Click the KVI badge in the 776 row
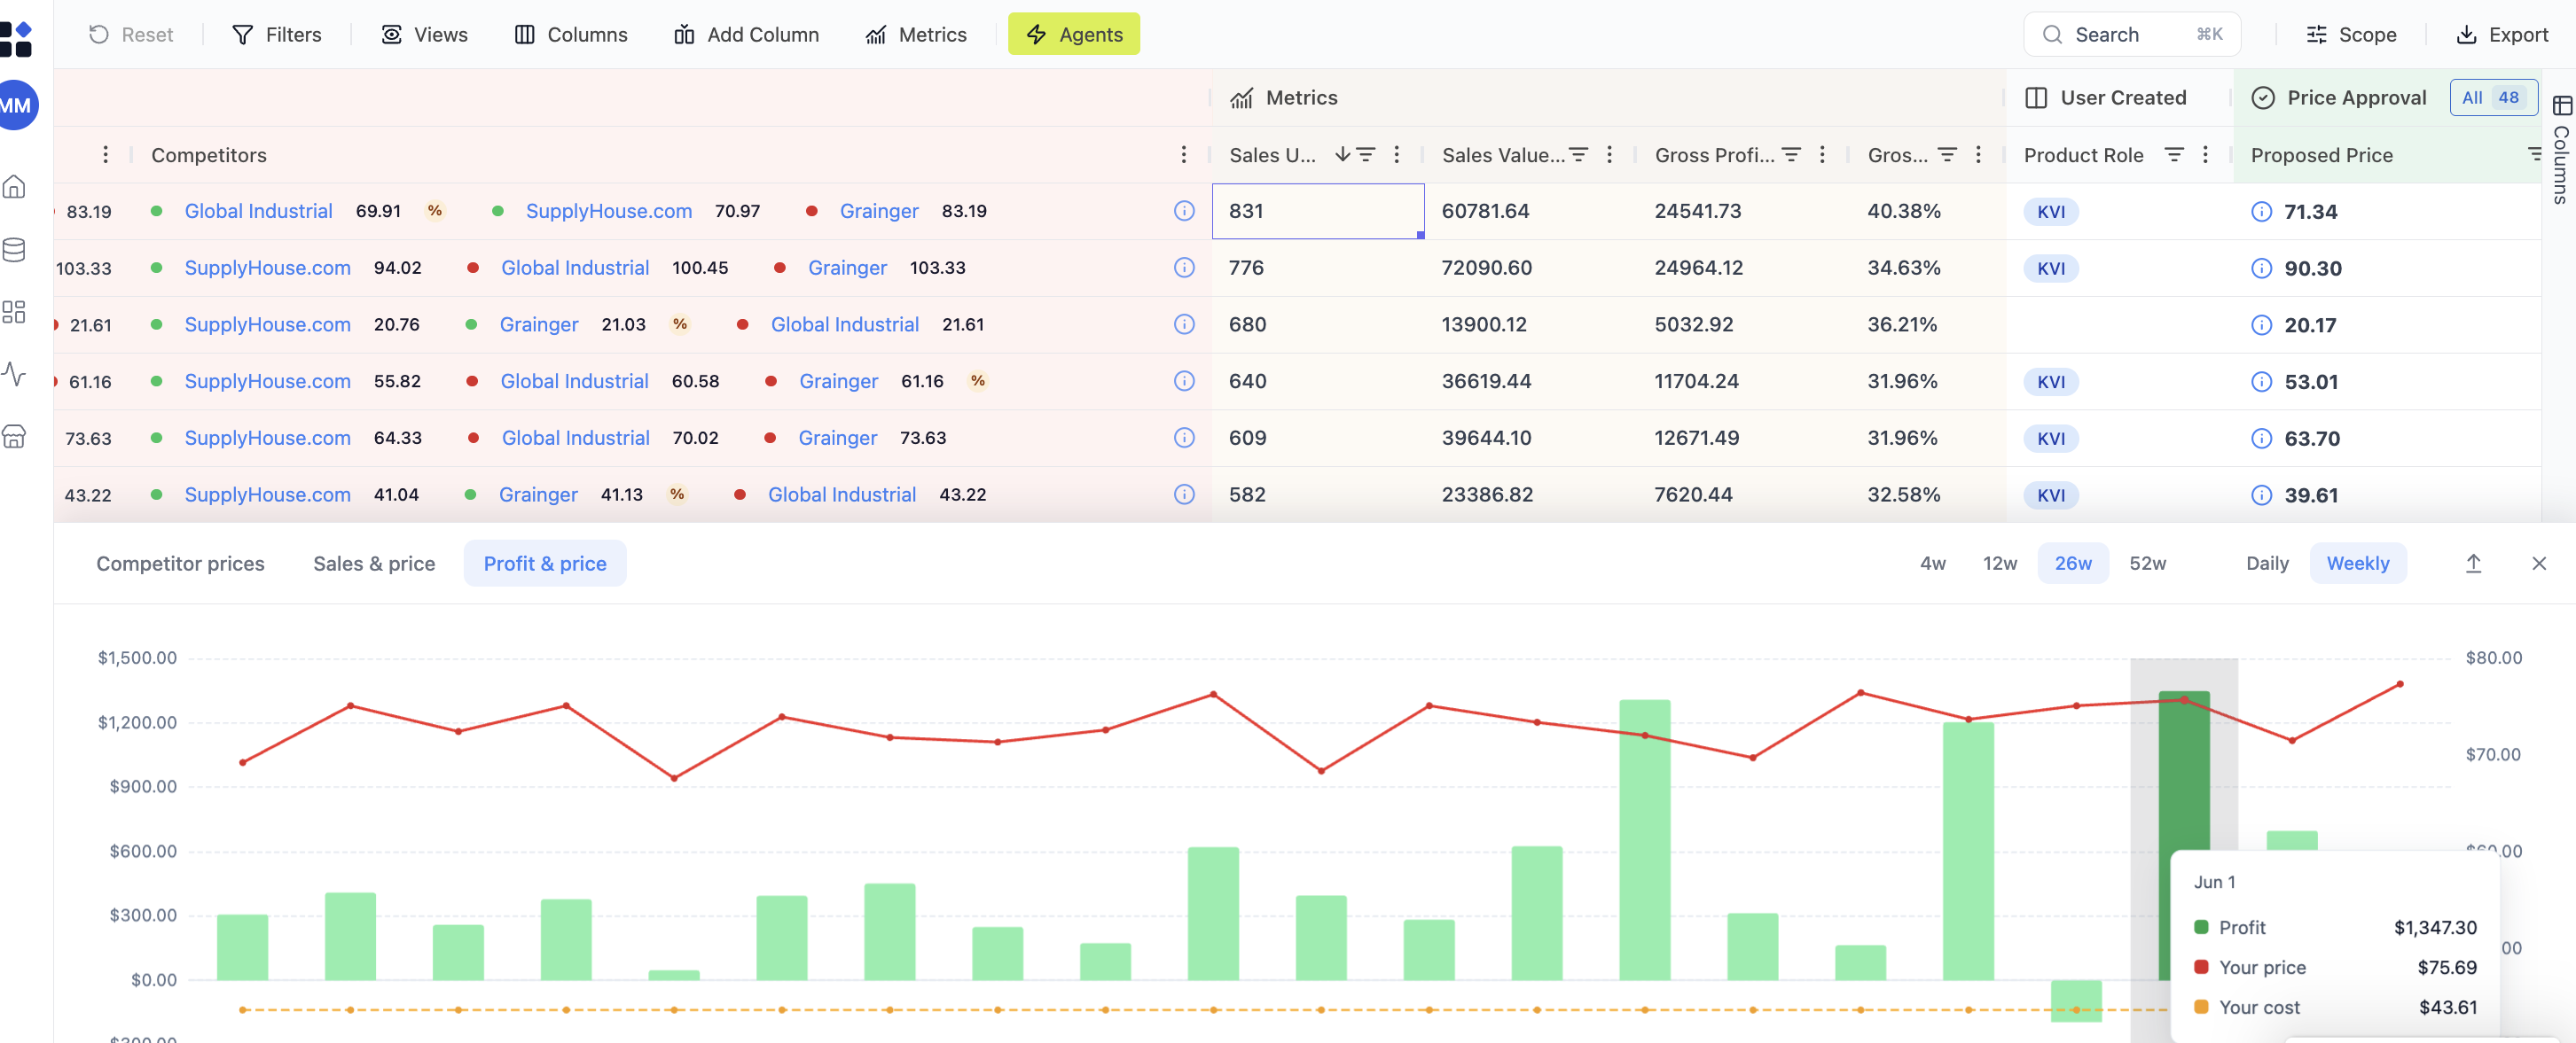 point(2052,269)
